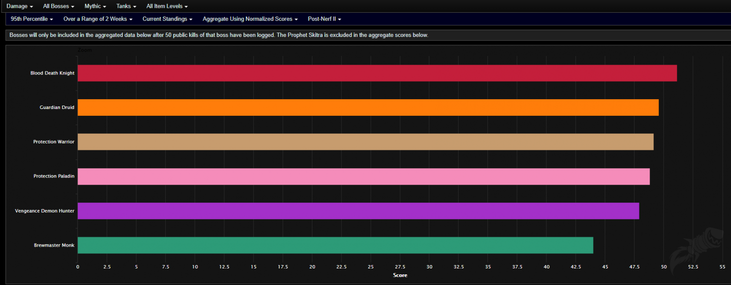Click the Score axis title

pos(400,275)
